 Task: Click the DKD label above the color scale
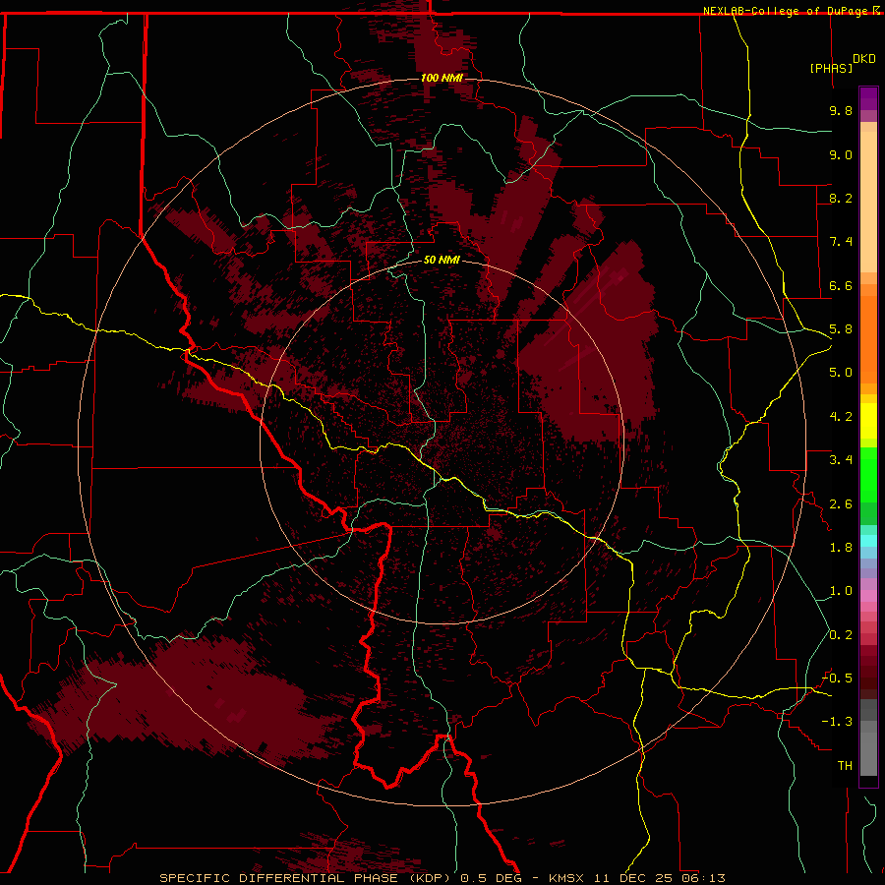(864, 59)
